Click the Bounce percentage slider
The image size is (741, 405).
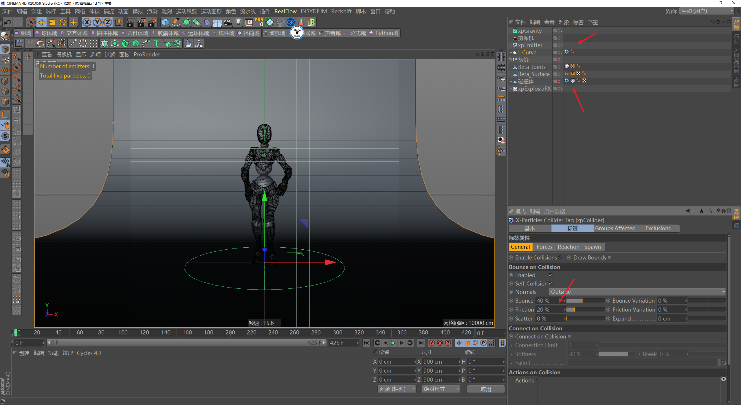[x=585, y=301]
